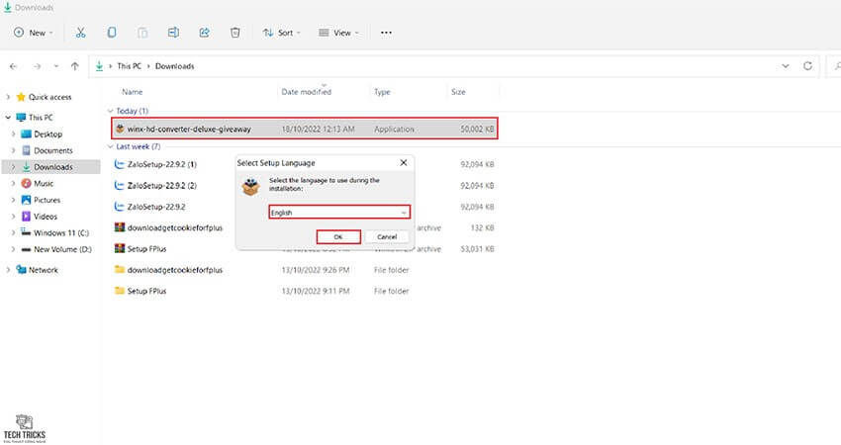Click the downloadgetcookieforfplus folder icon
The width and height of the screenshot is (841, 445).
pyautogui.click(x=120, y=270)
